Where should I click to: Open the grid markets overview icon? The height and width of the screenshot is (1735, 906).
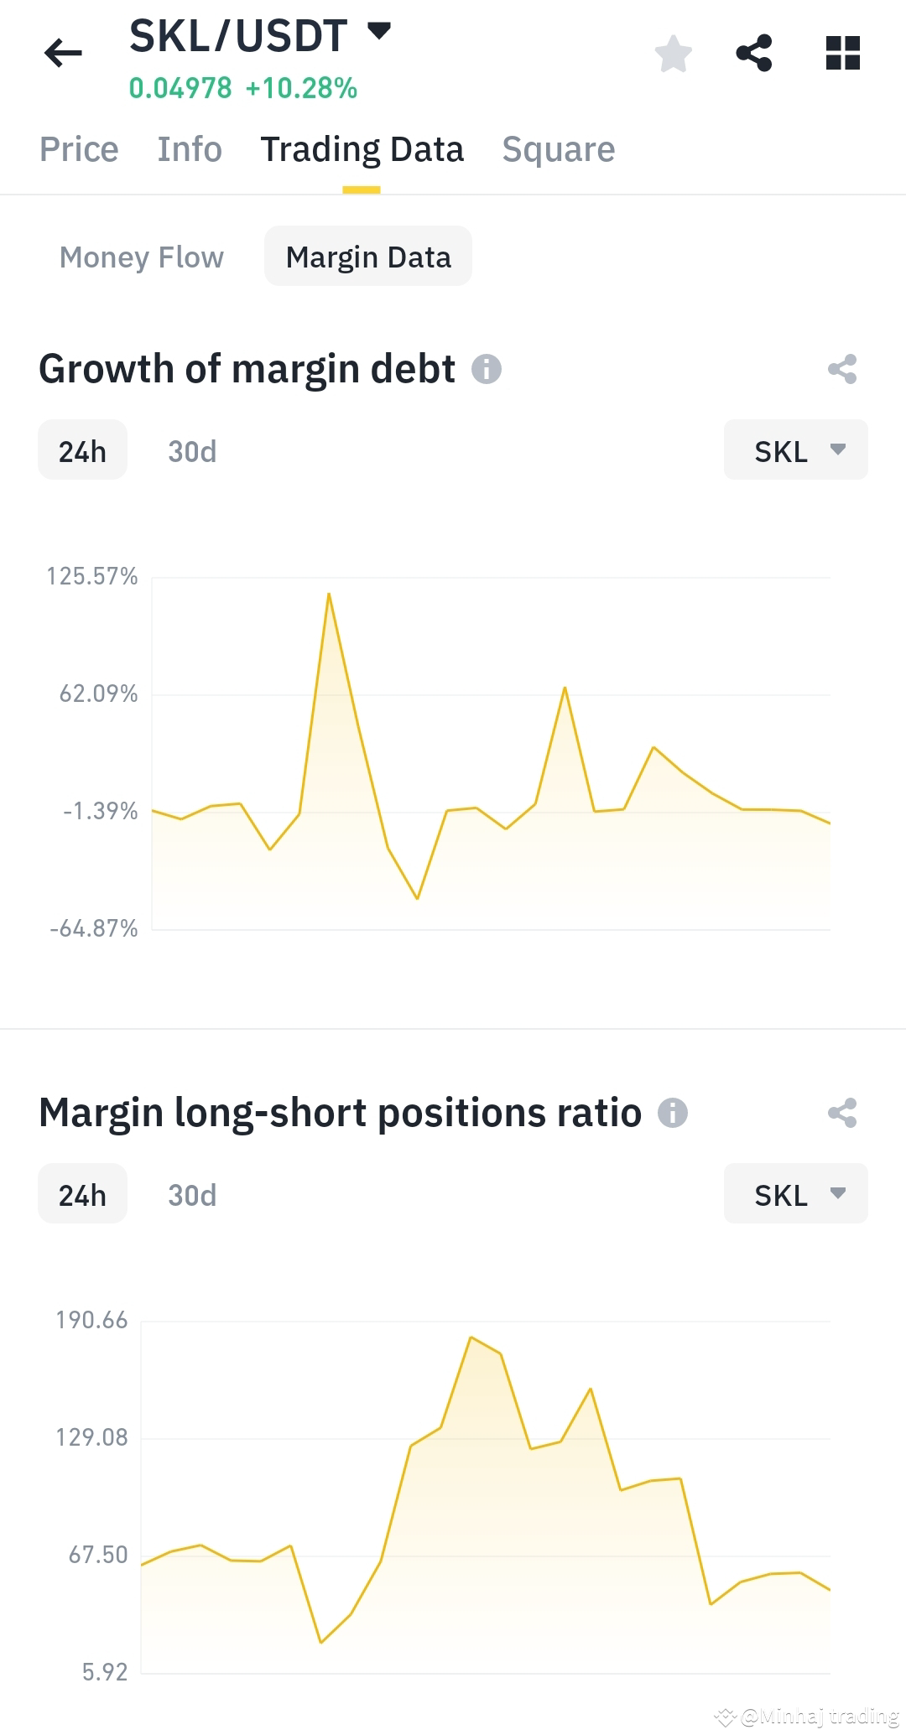841,54
